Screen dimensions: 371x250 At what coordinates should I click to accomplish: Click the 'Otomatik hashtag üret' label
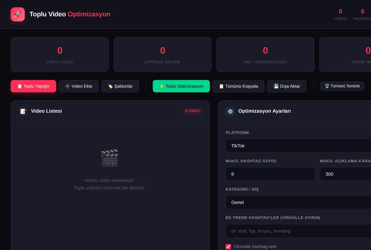point(255,247)
